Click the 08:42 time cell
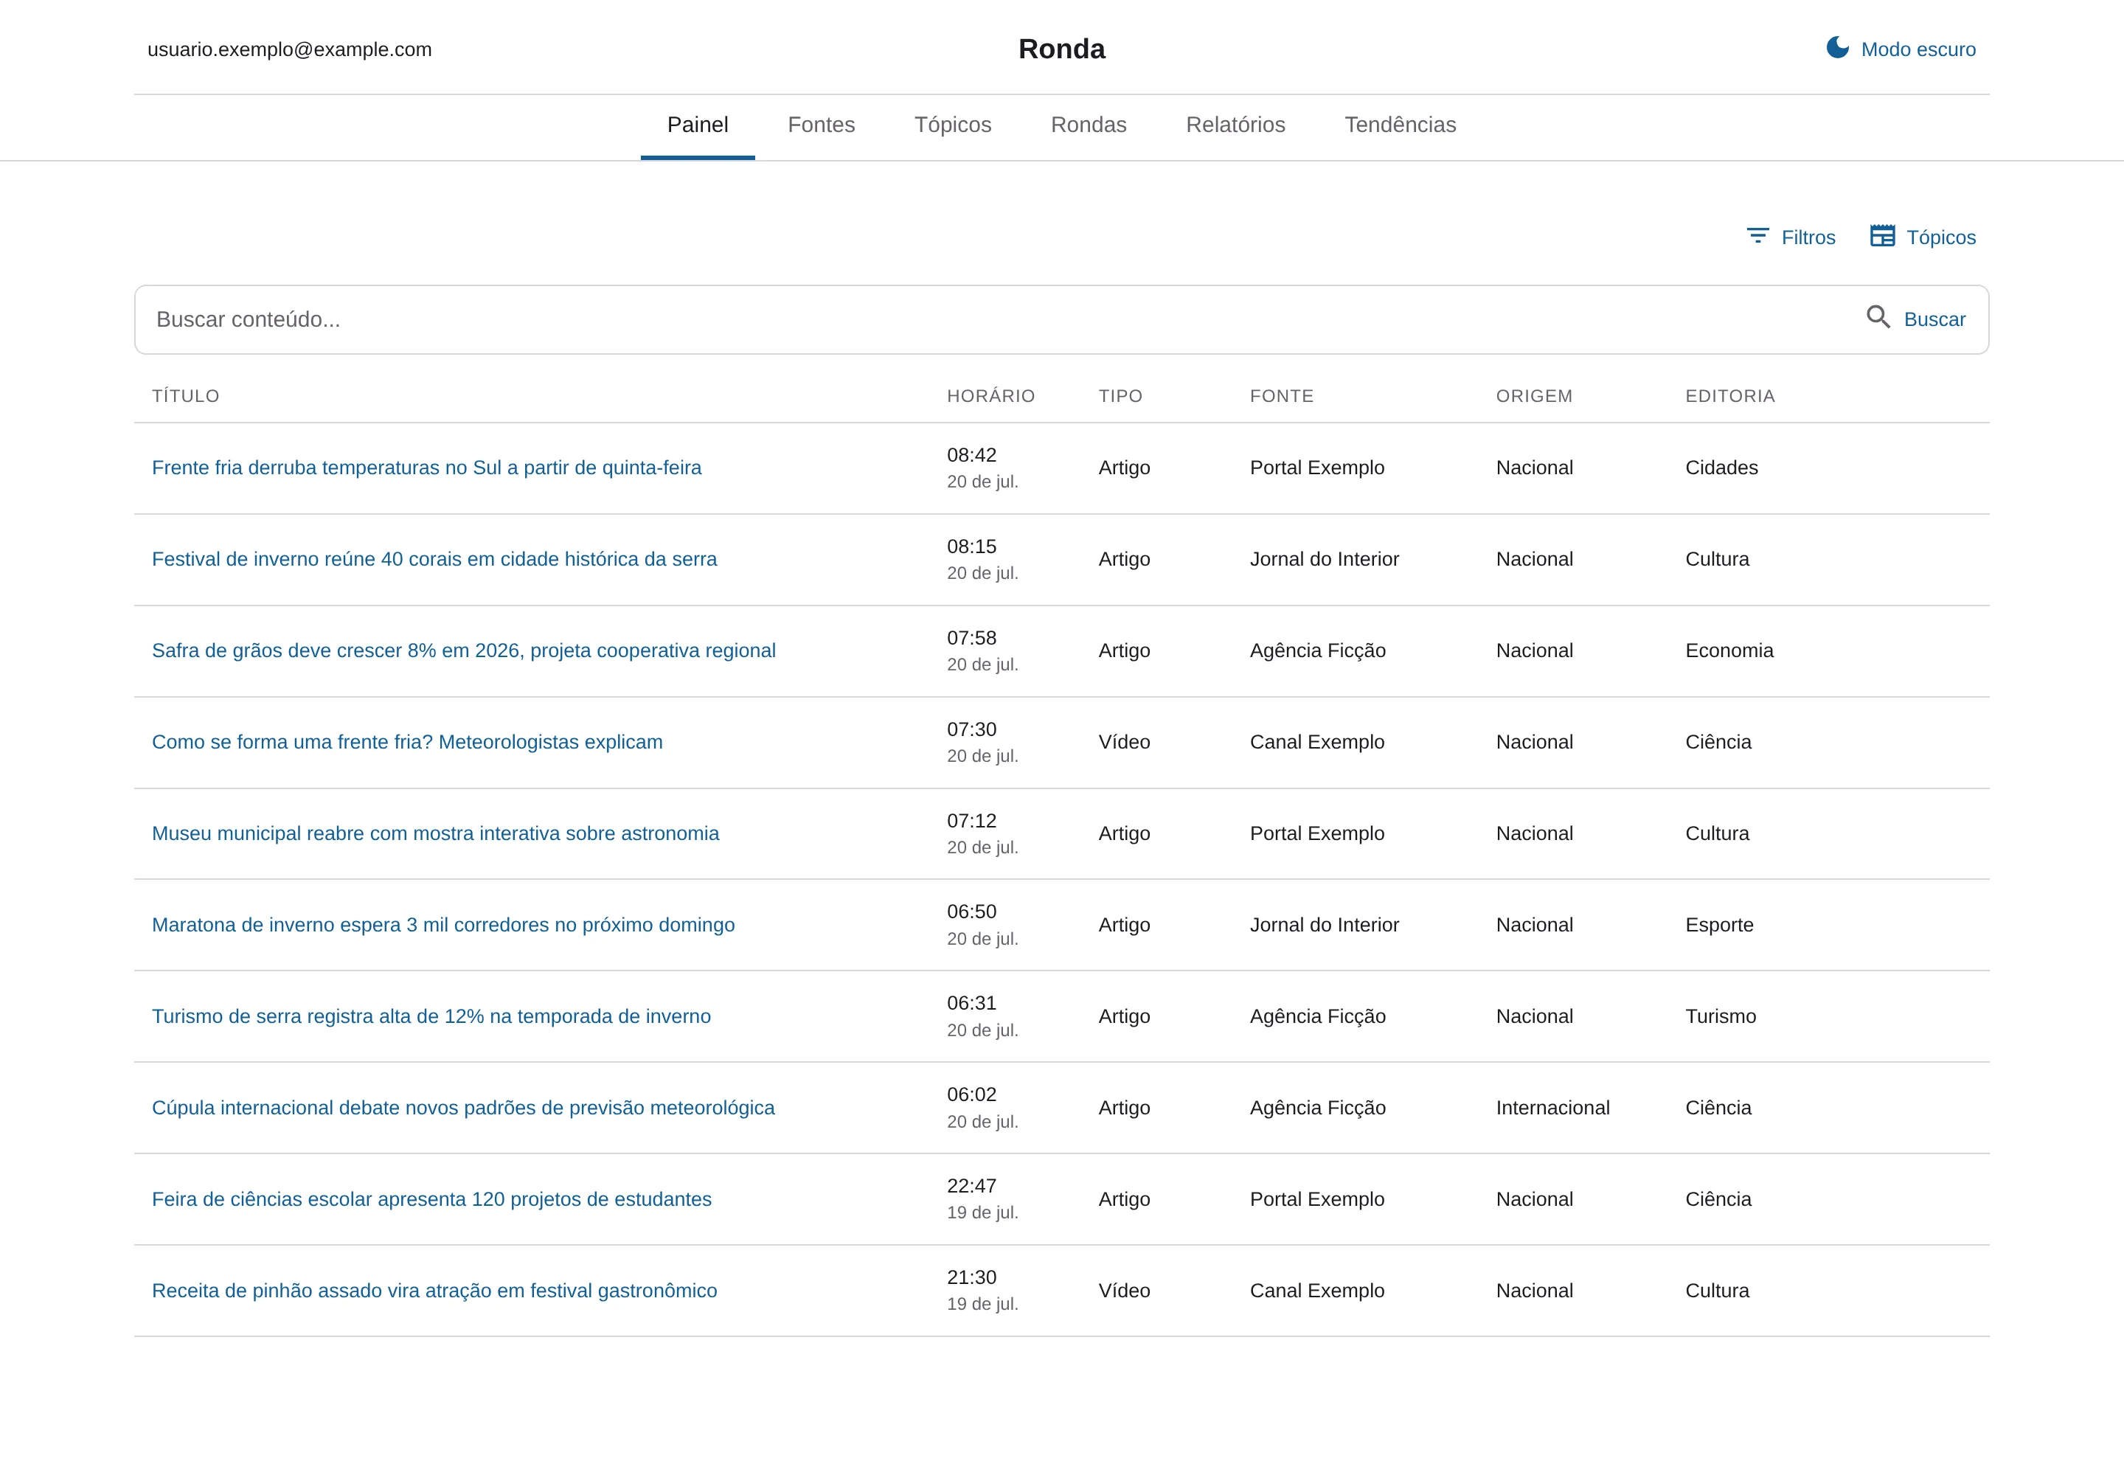Screen dimensions: 2124x1475 (x=971, y=456)
